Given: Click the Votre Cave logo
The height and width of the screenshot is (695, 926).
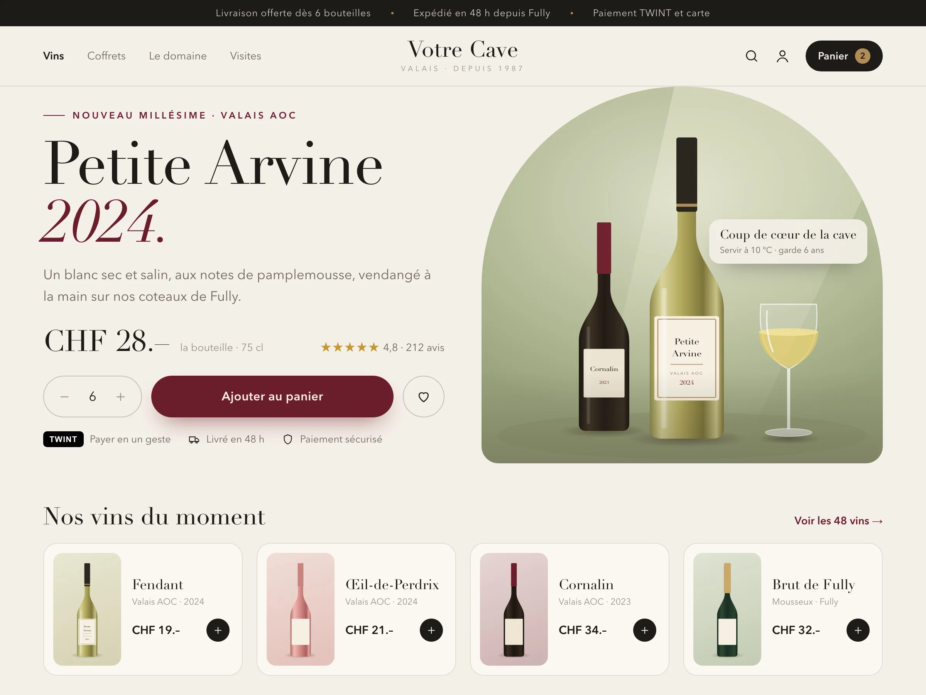Looking at the screenshot, I should [463, 55].
